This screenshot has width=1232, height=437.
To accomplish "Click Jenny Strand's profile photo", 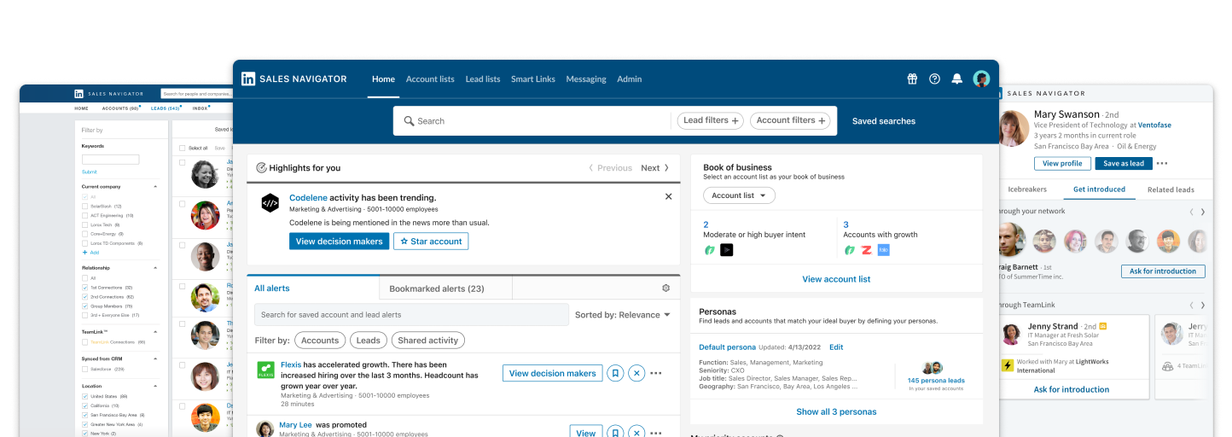I will [x=1013, y=334].
